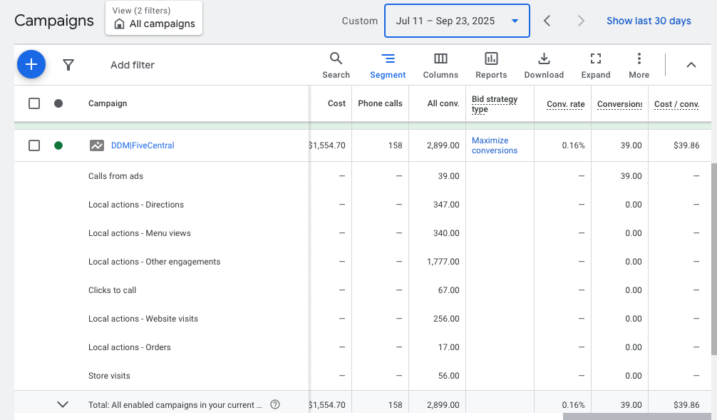
Task: Open the DDM|FiveCentral campaign link
Action: point(143,145)
